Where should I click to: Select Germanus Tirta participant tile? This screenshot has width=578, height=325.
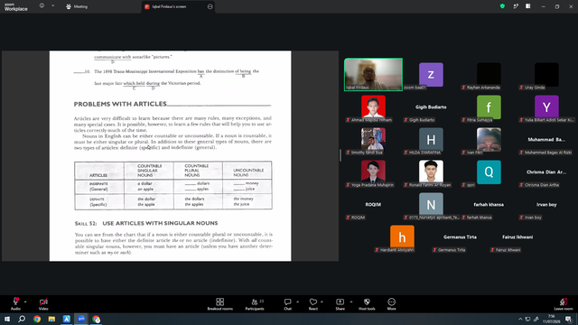[x=460, y=237]
